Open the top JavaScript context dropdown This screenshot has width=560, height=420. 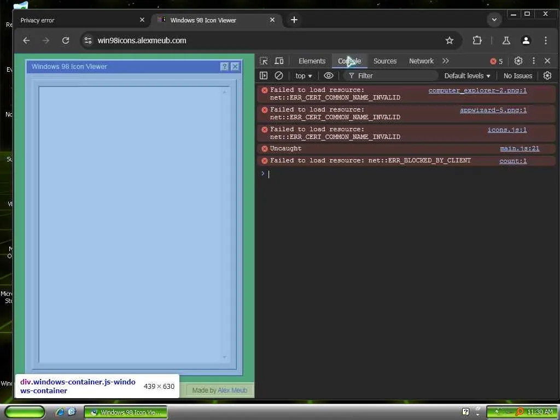304,75
